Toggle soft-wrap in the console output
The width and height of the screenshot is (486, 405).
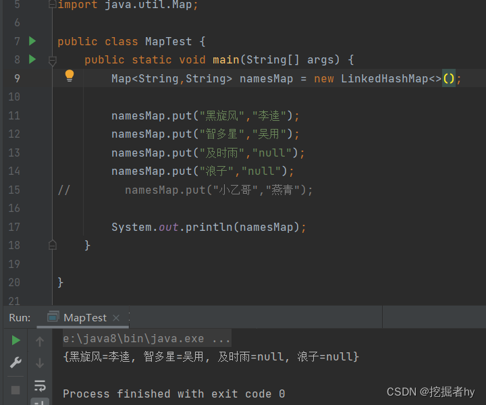coord(40,385)
